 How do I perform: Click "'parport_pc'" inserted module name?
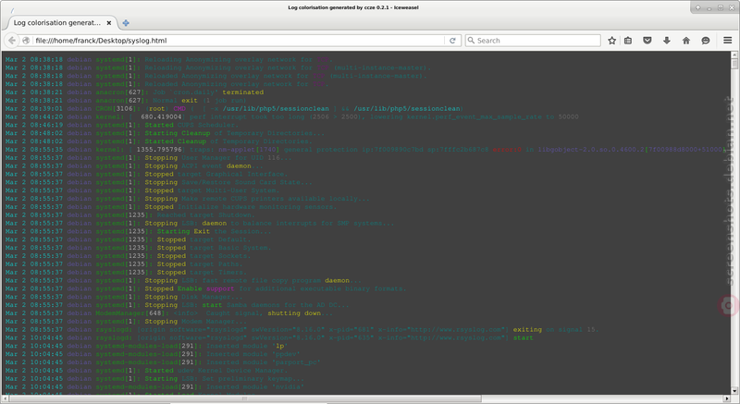[x=296, y=362]
